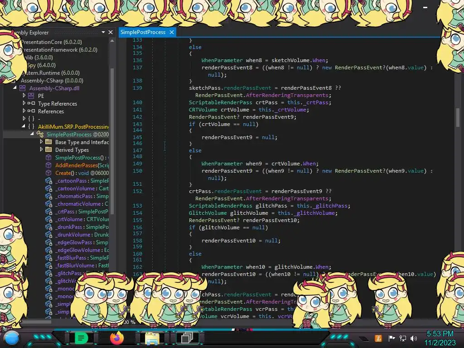Expand the PE node arrow
Image resolution: width=464 pixels, height=348 pixels.
coord(24,96)
